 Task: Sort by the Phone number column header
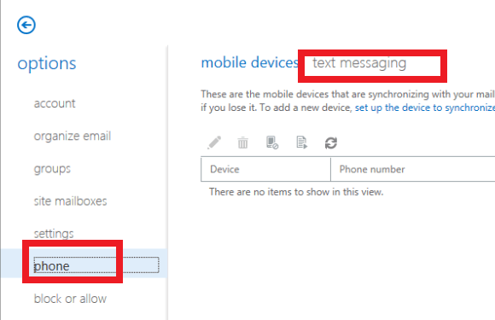coord(413,170)
